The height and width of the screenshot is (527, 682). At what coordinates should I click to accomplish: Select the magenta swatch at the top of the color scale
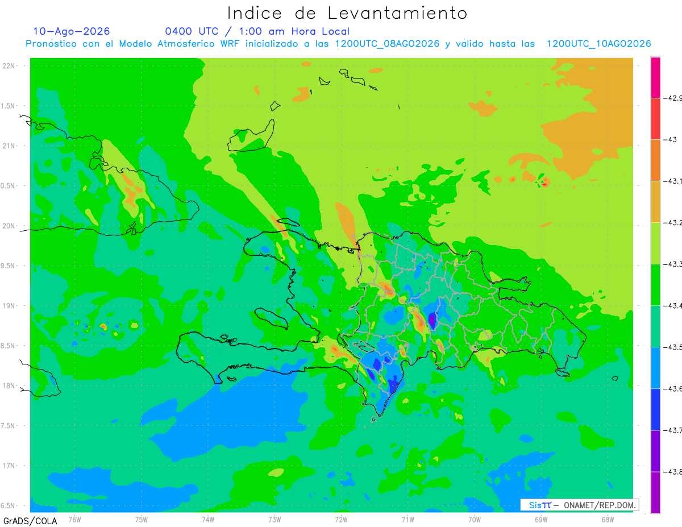(x=655, y=77)
